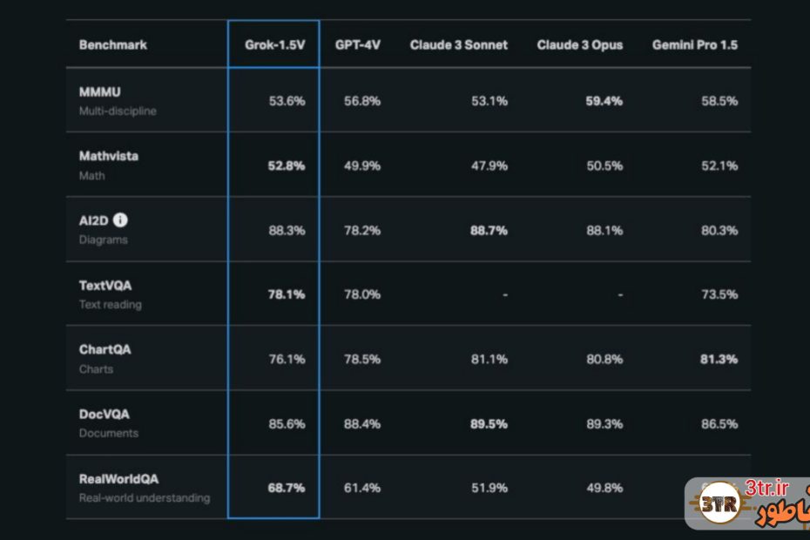The height and width of the screenshot is (540, 810).
Task: Select the MMMU benchmark row label
Action: point(99,92)
